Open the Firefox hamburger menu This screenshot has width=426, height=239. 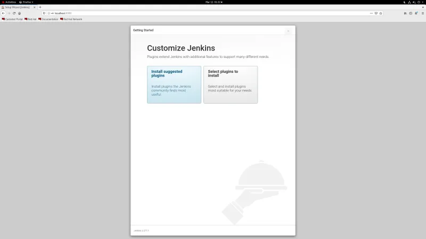(422, 13)
